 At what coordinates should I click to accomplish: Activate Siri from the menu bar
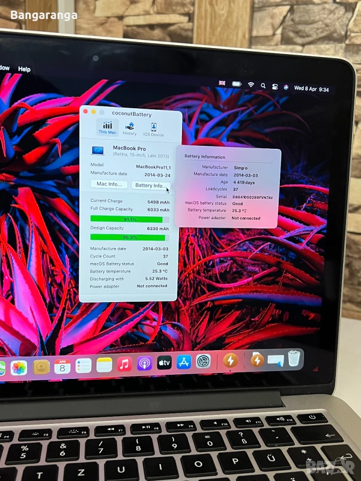click(x=286, y=87)
